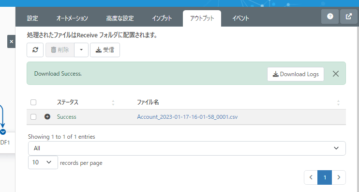Viewport: 359px width, 192px height.
Task: Click the 受信 receive button
Action: [105, 50]
